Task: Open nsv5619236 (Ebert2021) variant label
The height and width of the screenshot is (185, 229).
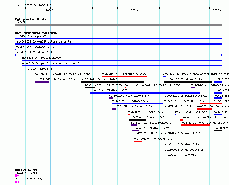Action: tap(180, 101)
